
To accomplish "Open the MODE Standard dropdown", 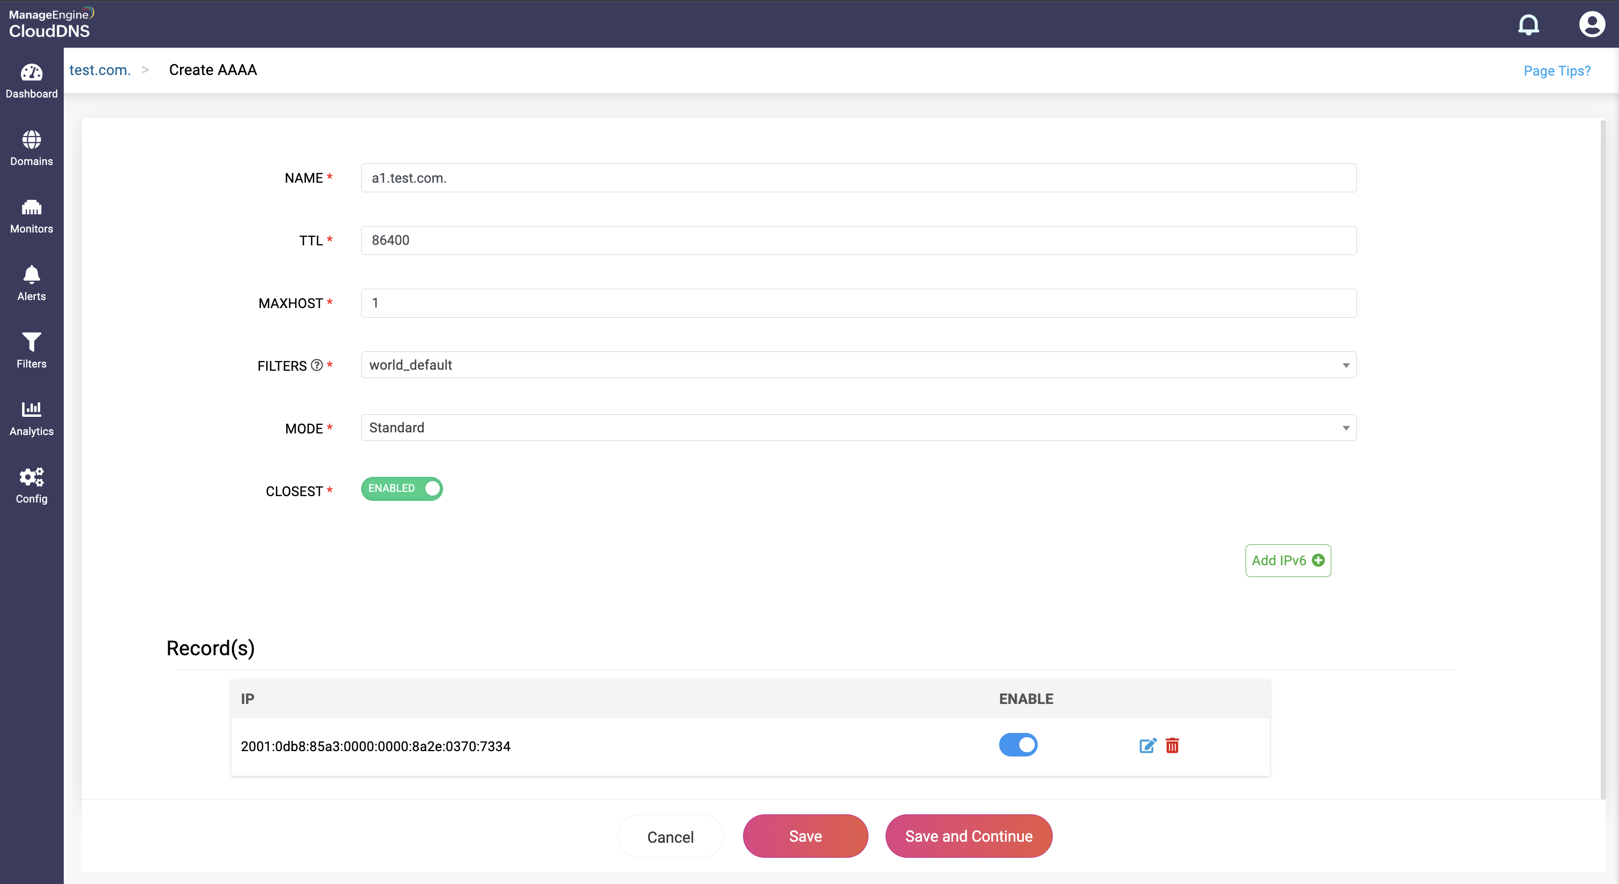I will [858, 428].
